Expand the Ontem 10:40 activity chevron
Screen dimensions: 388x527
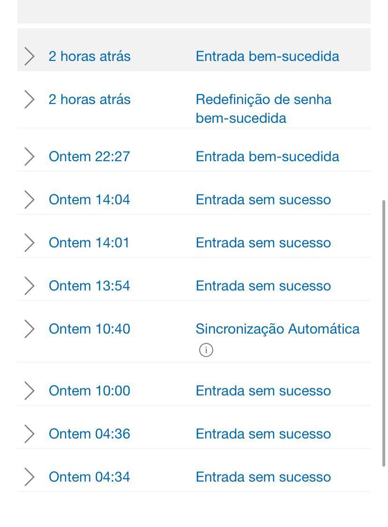pyautogui.click(x=29, y=329)
